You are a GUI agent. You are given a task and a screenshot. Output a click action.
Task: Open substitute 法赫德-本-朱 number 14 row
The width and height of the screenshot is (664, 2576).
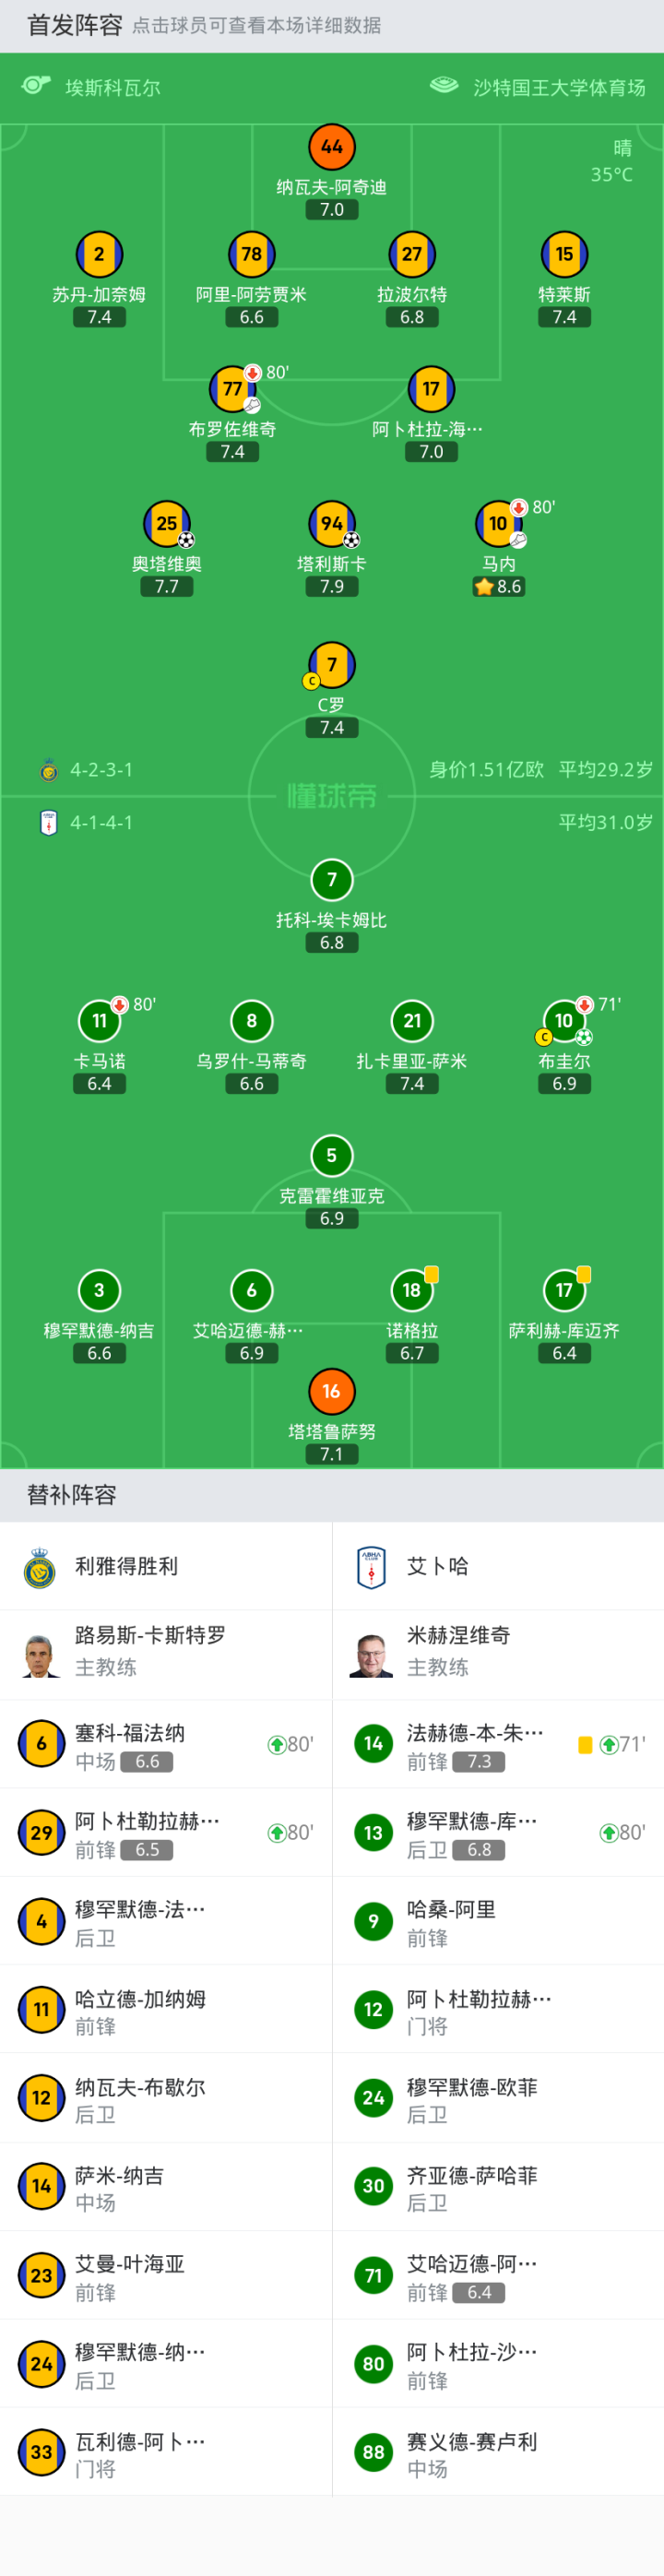498,1745
